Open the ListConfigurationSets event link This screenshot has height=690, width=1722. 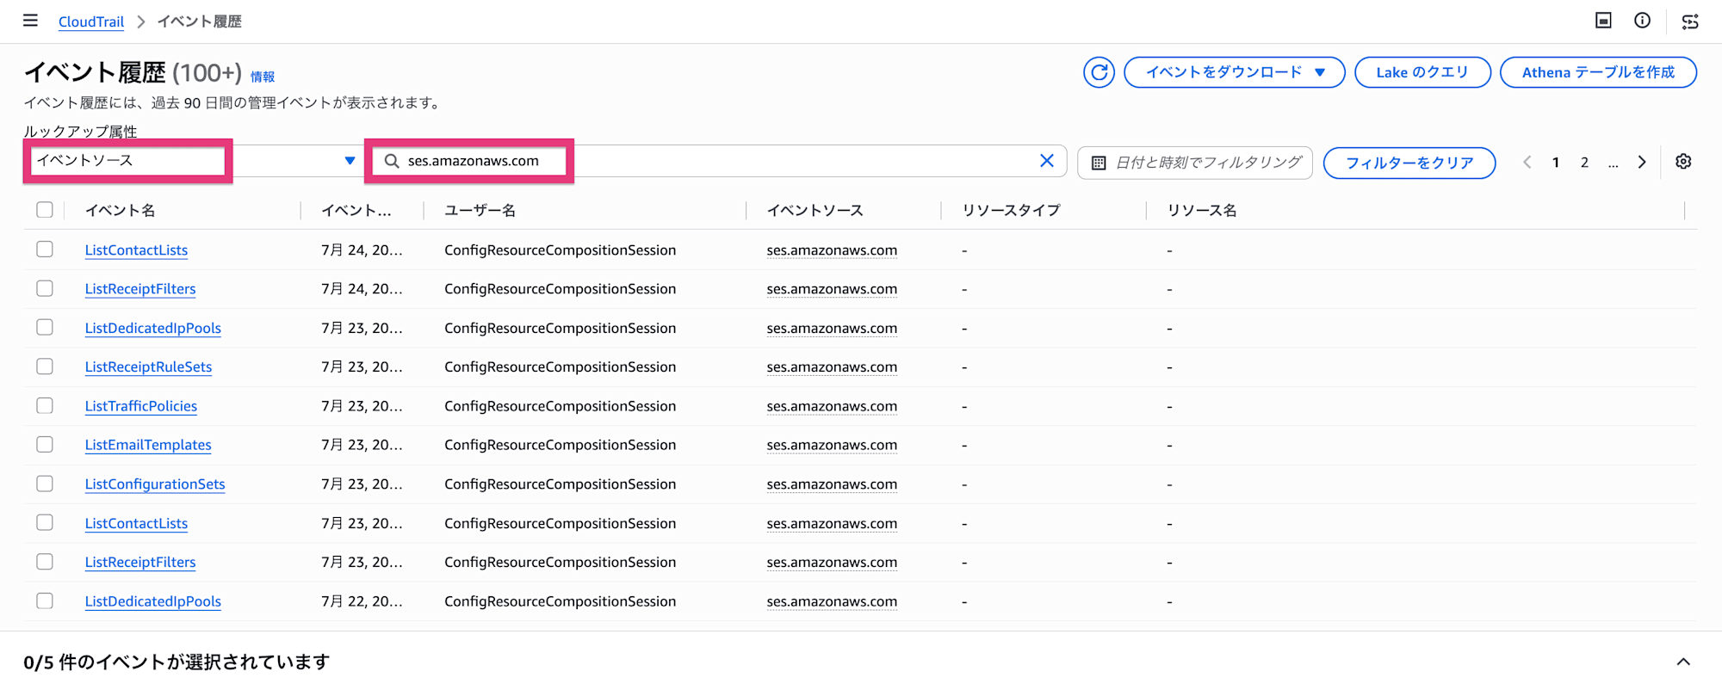click(155, 484)
